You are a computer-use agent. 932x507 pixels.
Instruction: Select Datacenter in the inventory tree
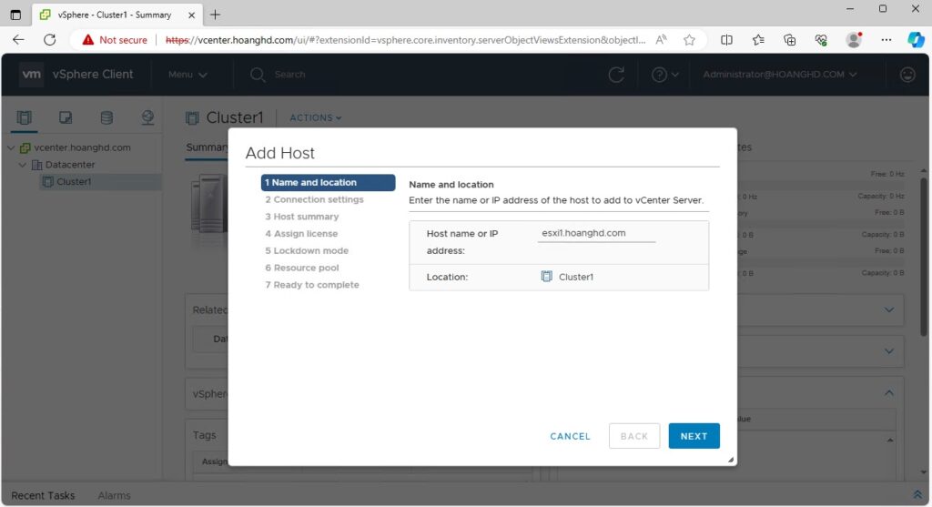pyautogui.click(x=69, y=165)
